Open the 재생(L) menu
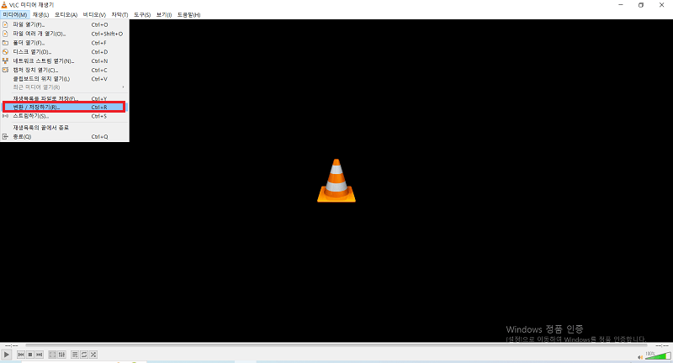 click(x=40, y=14)
